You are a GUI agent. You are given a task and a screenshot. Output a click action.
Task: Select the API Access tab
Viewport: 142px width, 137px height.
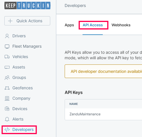click(x=93, y=25)
